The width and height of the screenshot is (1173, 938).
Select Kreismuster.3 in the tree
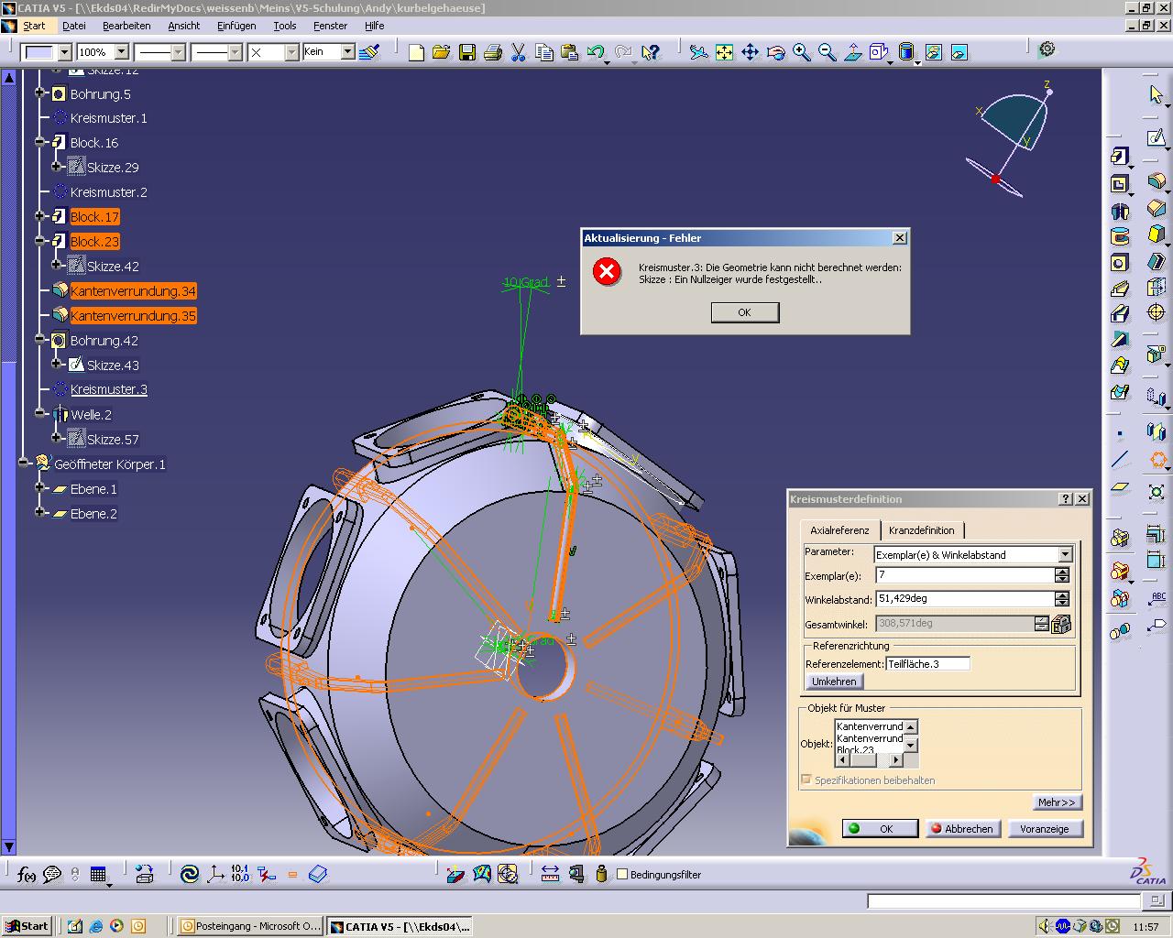click(108, 389)
